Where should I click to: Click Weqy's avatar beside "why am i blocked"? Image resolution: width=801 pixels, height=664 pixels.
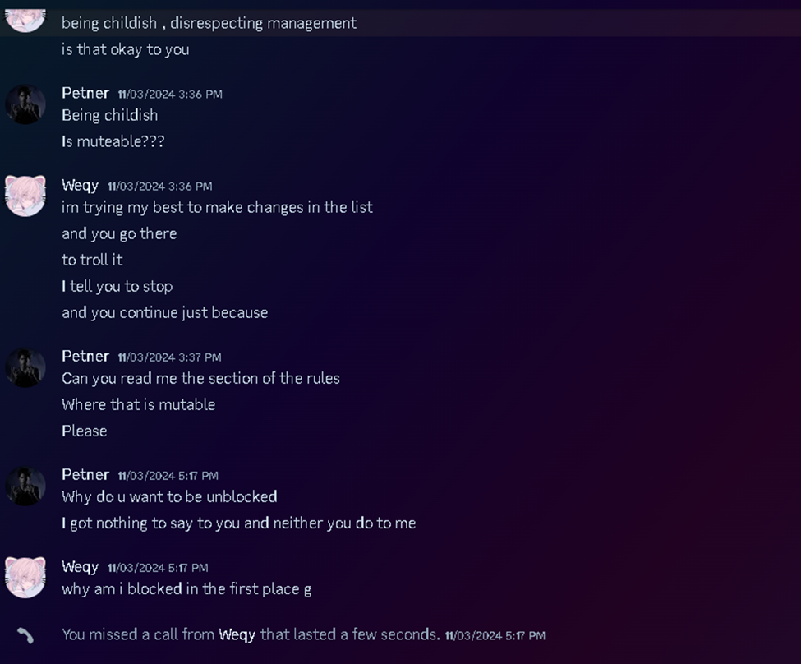[25, 577]
